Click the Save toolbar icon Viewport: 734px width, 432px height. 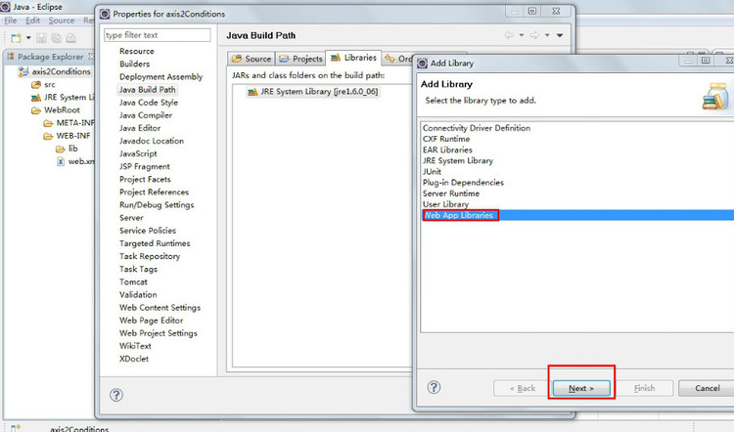(41, 38)
